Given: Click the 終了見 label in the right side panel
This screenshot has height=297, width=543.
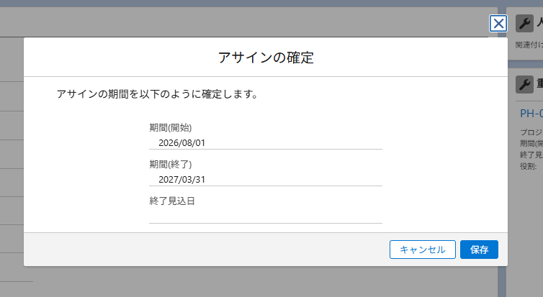Looking at the screenshot, I should [531, 155].
